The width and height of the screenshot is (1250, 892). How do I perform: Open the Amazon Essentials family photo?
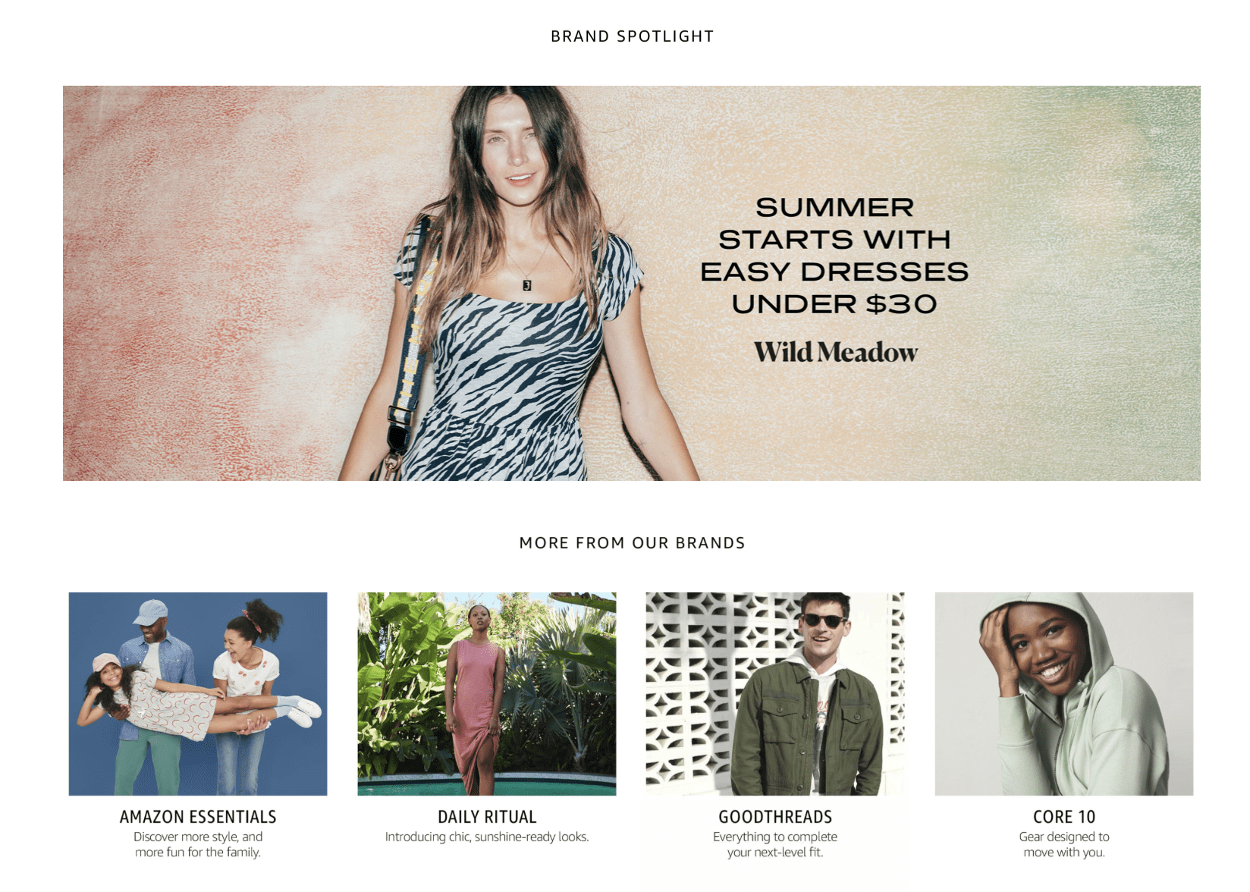(x=198, y=694)
